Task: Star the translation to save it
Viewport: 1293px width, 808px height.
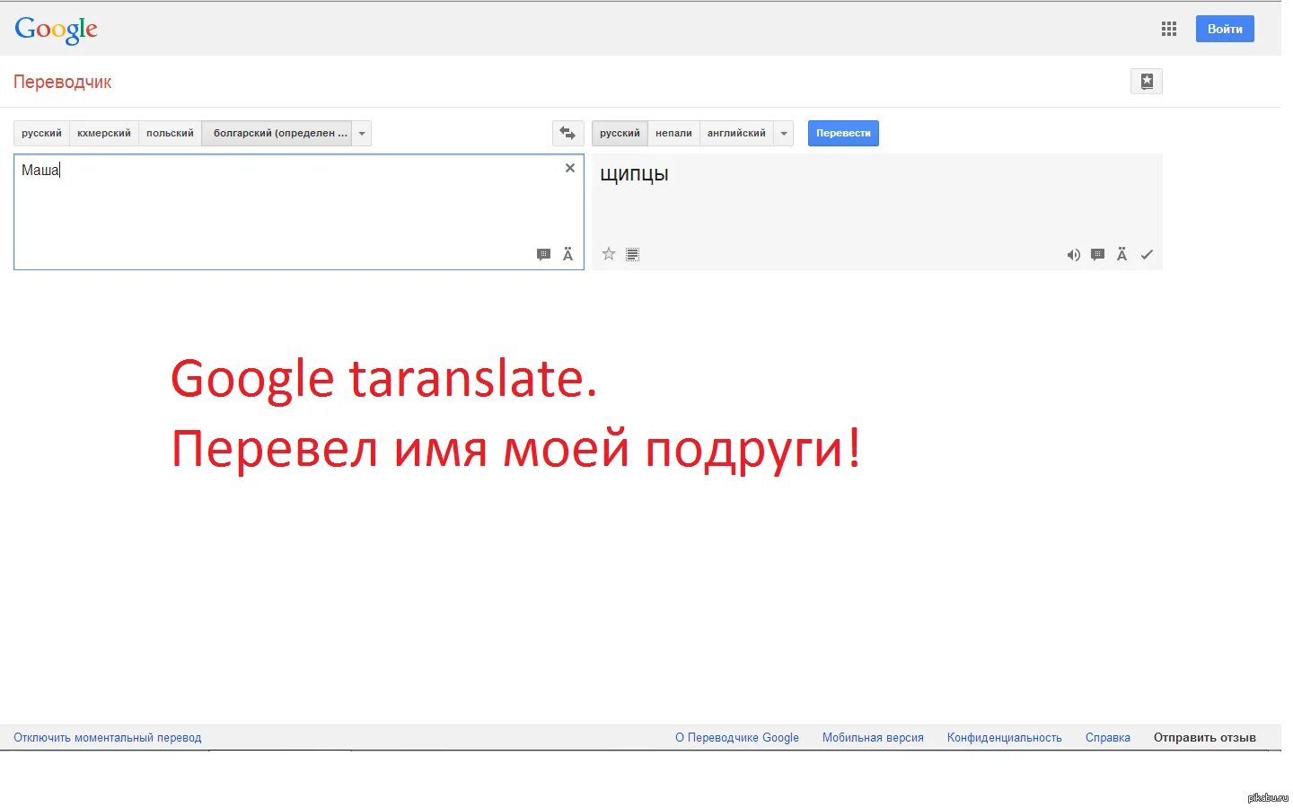Action: (608, 254)
